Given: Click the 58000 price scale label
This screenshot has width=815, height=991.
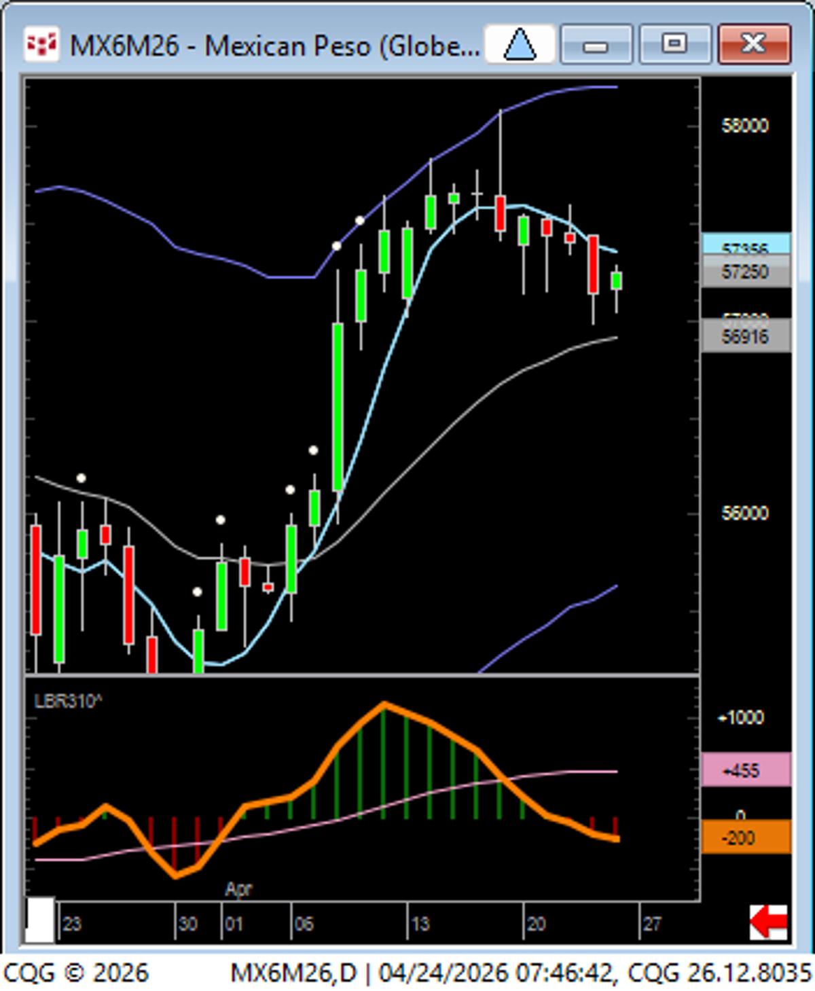Looking at the screenshot, I should (745, 126).
